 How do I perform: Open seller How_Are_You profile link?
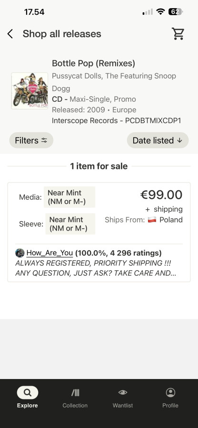click(x=49, y=253)
